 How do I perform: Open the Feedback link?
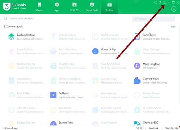(153, 128)
